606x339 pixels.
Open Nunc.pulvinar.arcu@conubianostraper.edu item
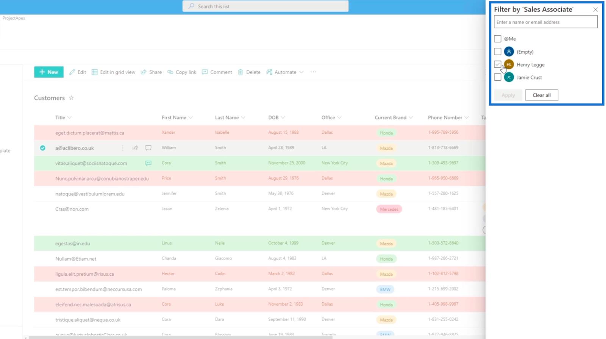[102, 178]
